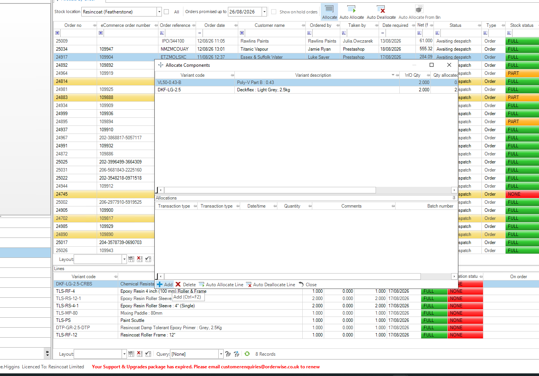Pin icon on Status column header

[479, 25]
